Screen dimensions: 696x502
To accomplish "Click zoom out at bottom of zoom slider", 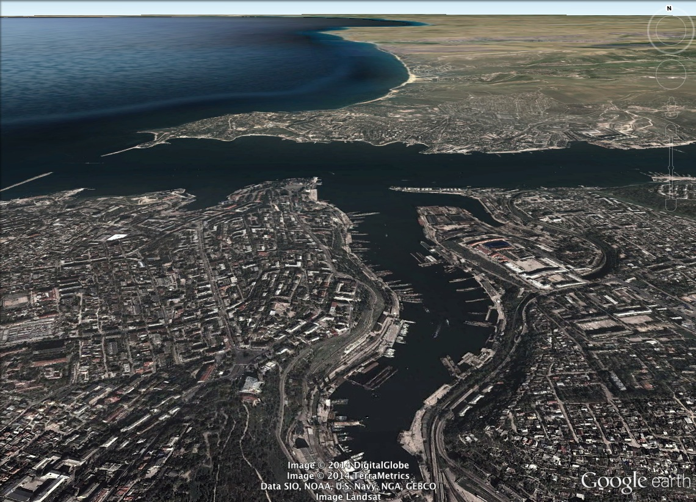I will coord(671,205).
